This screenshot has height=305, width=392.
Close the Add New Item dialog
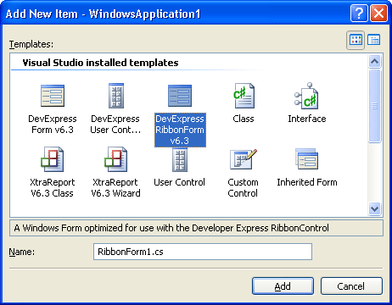(378, 14)
